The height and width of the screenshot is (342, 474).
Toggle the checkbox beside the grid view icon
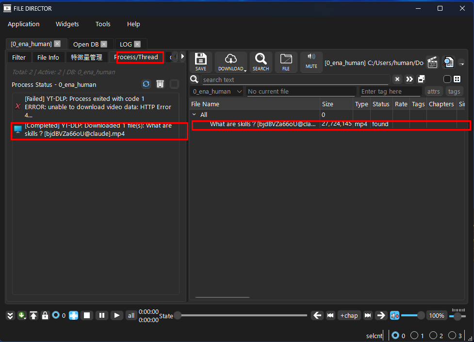point(447,80)
